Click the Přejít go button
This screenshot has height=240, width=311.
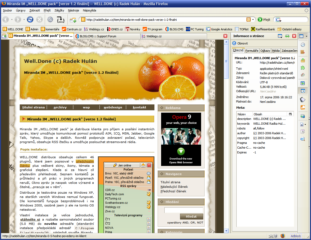pyautogui.click(x=264, y=20)
